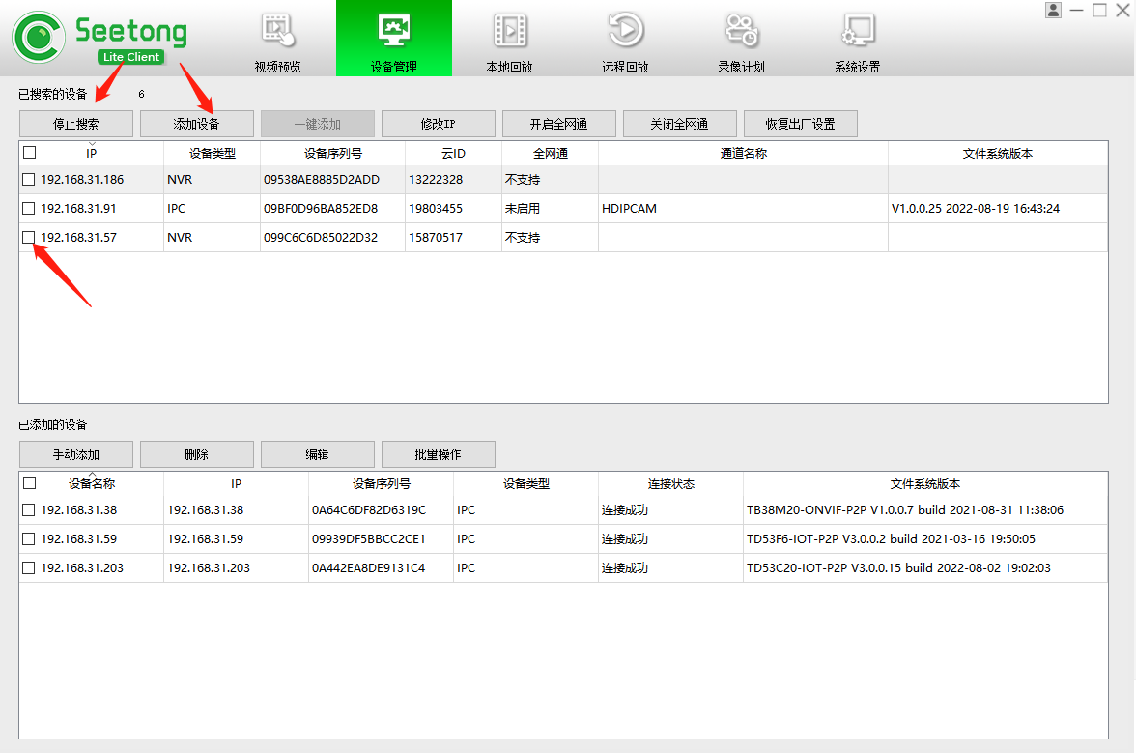This screenshot has height=753, width=1136.
Task: Toggle select-all checkbox in added devices header
Action: pos(29,483)
